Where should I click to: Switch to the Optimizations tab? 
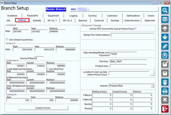[x=133, y=16]
